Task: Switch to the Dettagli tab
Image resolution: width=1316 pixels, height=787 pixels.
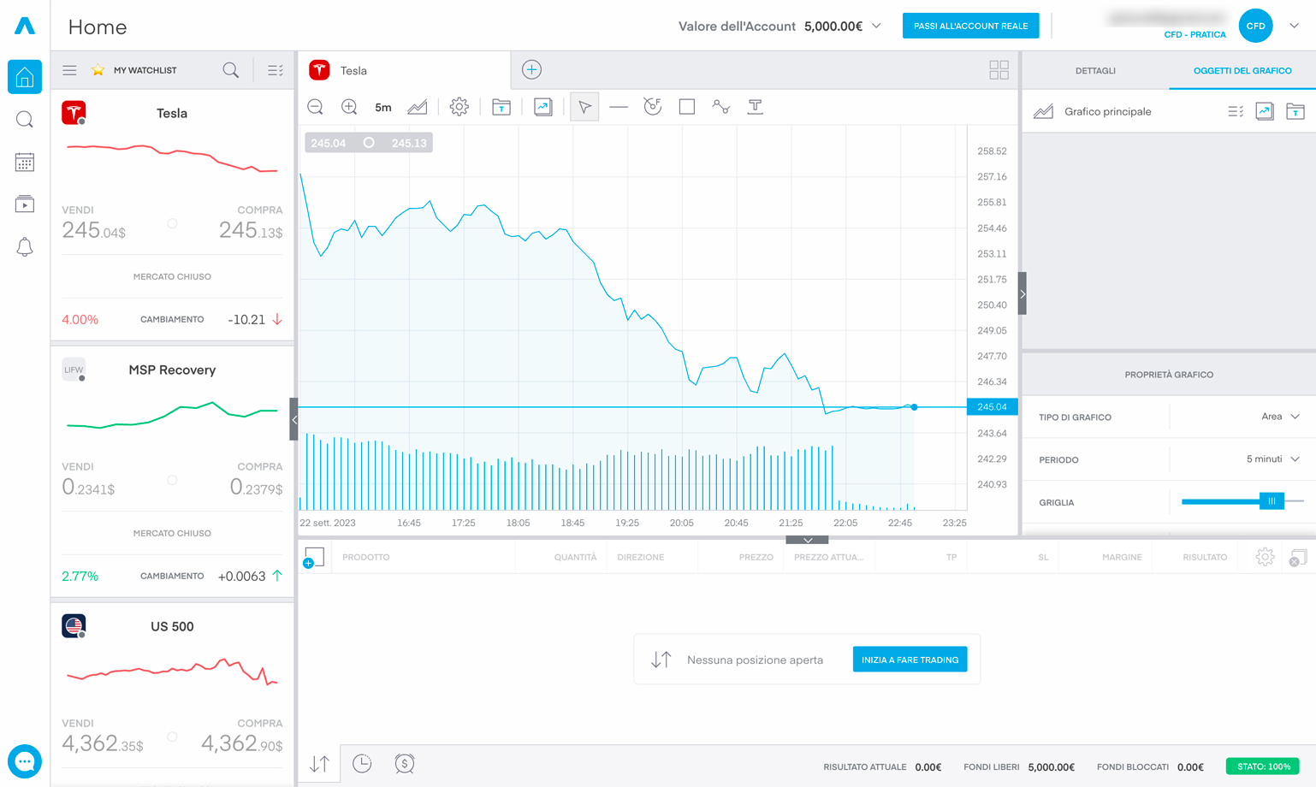Action: pos(1095,71)
